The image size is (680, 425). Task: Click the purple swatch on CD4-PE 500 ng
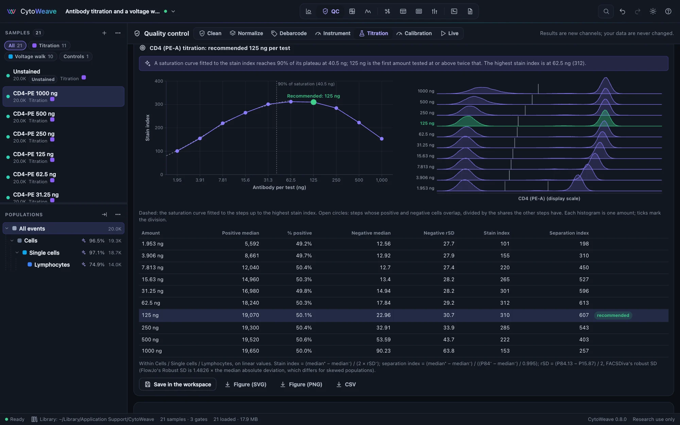pos(52,120)
